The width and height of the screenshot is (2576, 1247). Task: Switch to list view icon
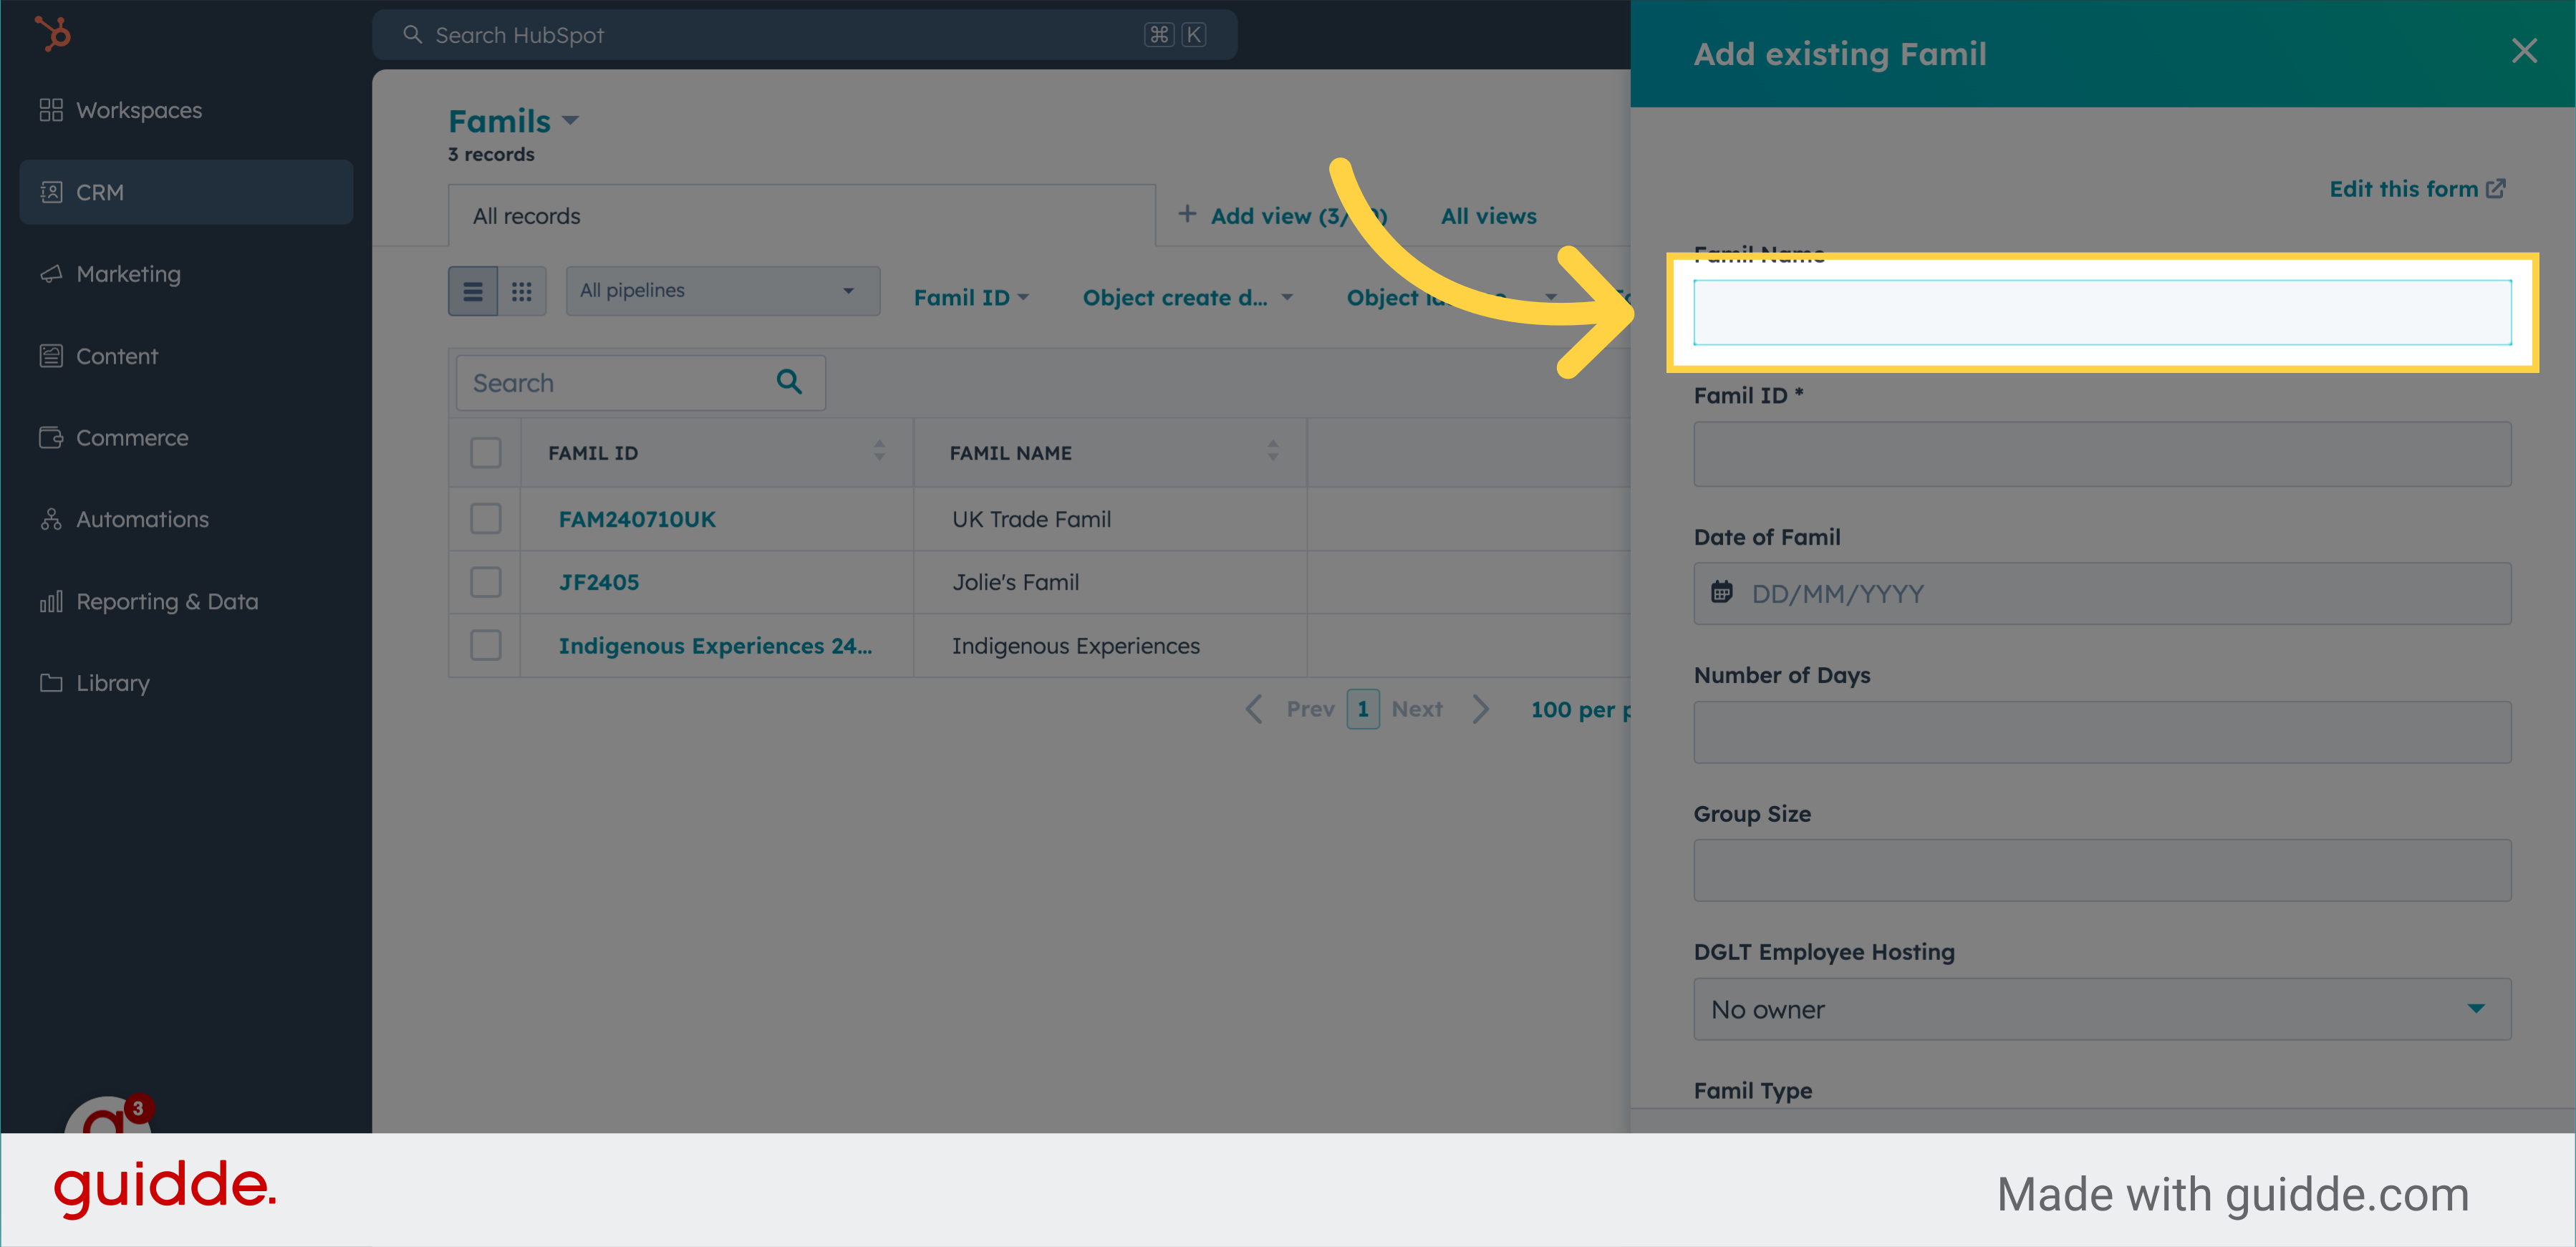click(472, 292)
